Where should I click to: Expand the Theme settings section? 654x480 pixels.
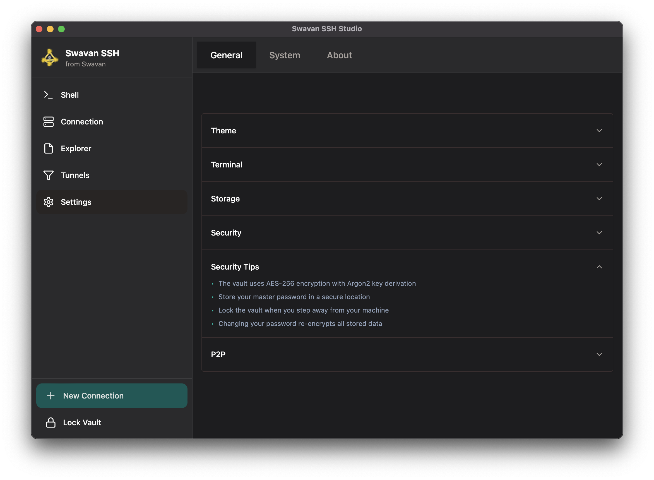coord(599,131)
